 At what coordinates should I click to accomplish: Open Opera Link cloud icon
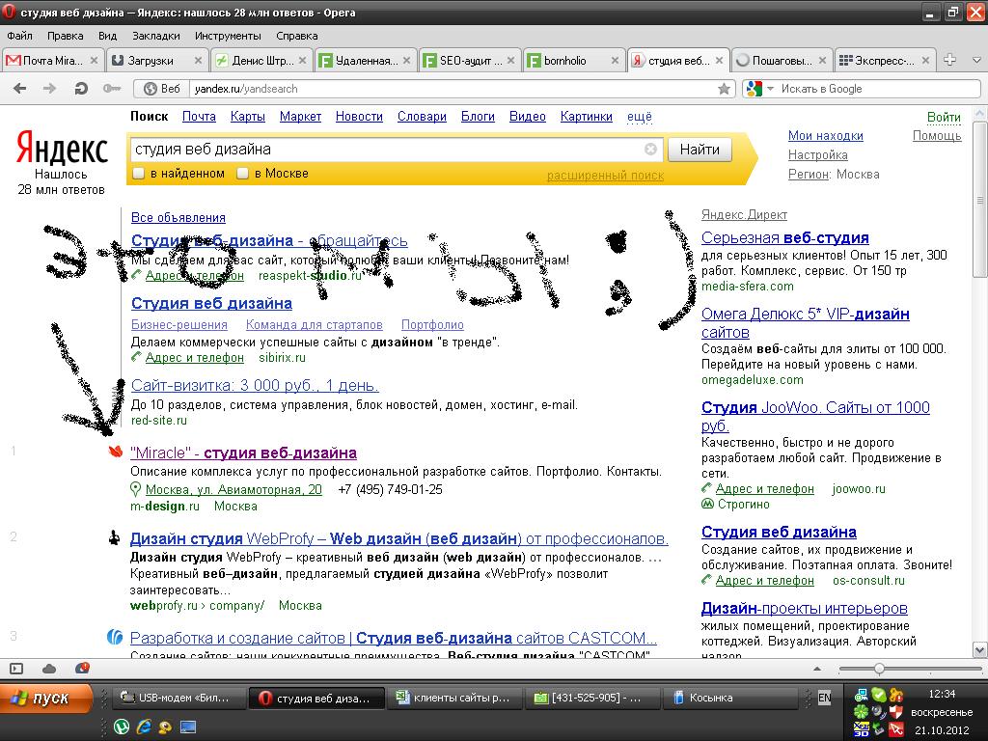tap(49, 669)
